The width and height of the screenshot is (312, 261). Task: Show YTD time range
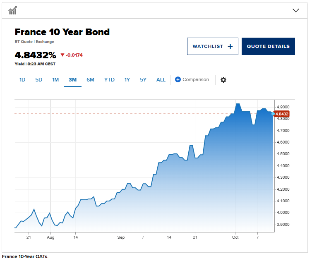point(109,80)
